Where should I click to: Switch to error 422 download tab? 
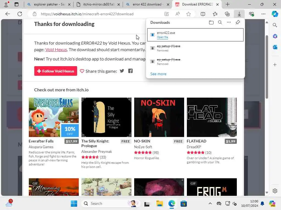pos(147,4)
